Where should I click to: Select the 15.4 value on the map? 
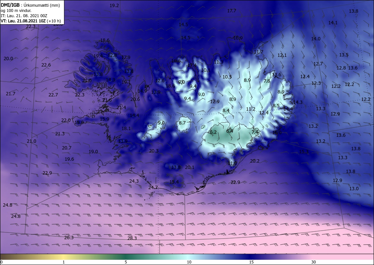tap(174, 182)
